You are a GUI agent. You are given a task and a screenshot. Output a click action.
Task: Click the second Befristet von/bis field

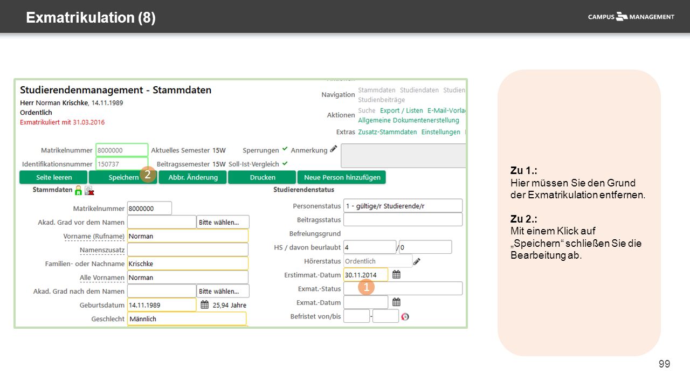point(385,316)
